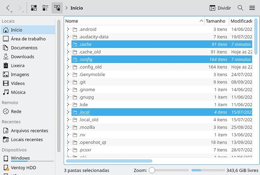Open Downloads in the places sidebar
This screenshot has width=260, height=175.
tap(22, 57)
